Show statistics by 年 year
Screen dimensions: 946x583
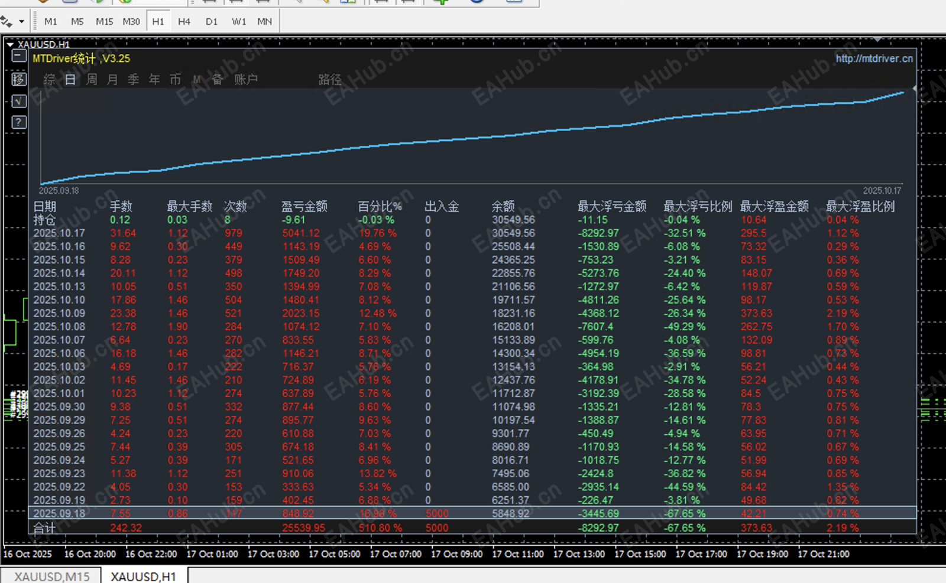coord(154,79)
